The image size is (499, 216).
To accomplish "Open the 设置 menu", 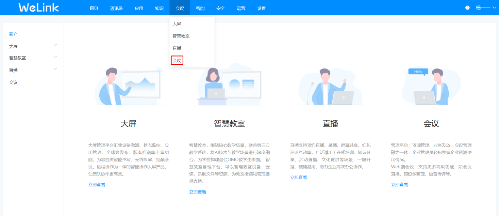I will click(261, 8).
